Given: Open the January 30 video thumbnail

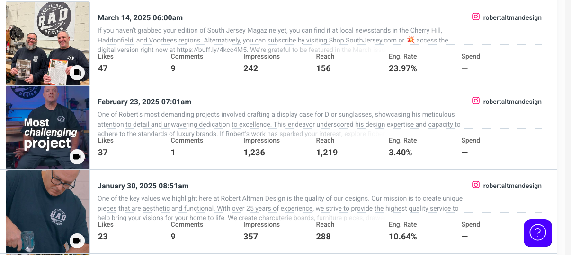Looking at the screenshot, I should (48, 211).
